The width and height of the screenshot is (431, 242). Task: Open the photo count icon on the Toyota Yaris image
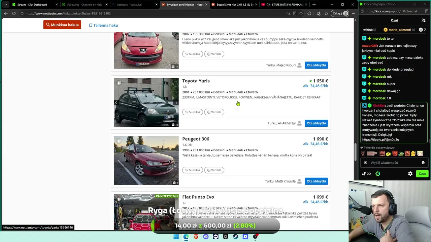click(175, 125)
